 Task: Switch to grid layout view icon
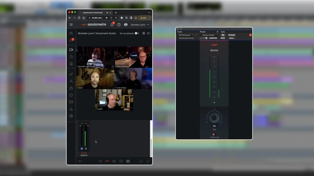(x=143, y=34)
